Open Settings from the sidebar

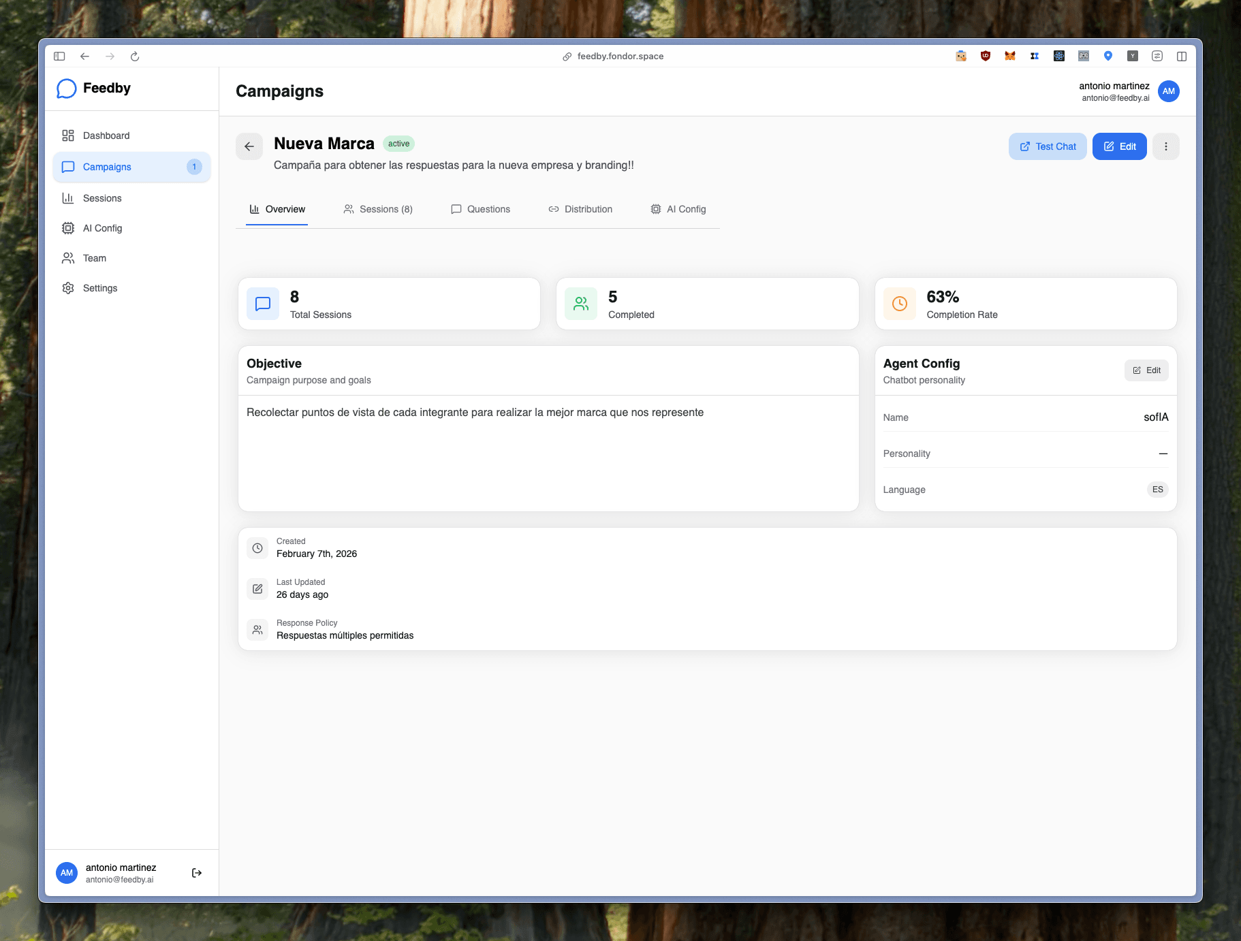(x=99, y=287)
